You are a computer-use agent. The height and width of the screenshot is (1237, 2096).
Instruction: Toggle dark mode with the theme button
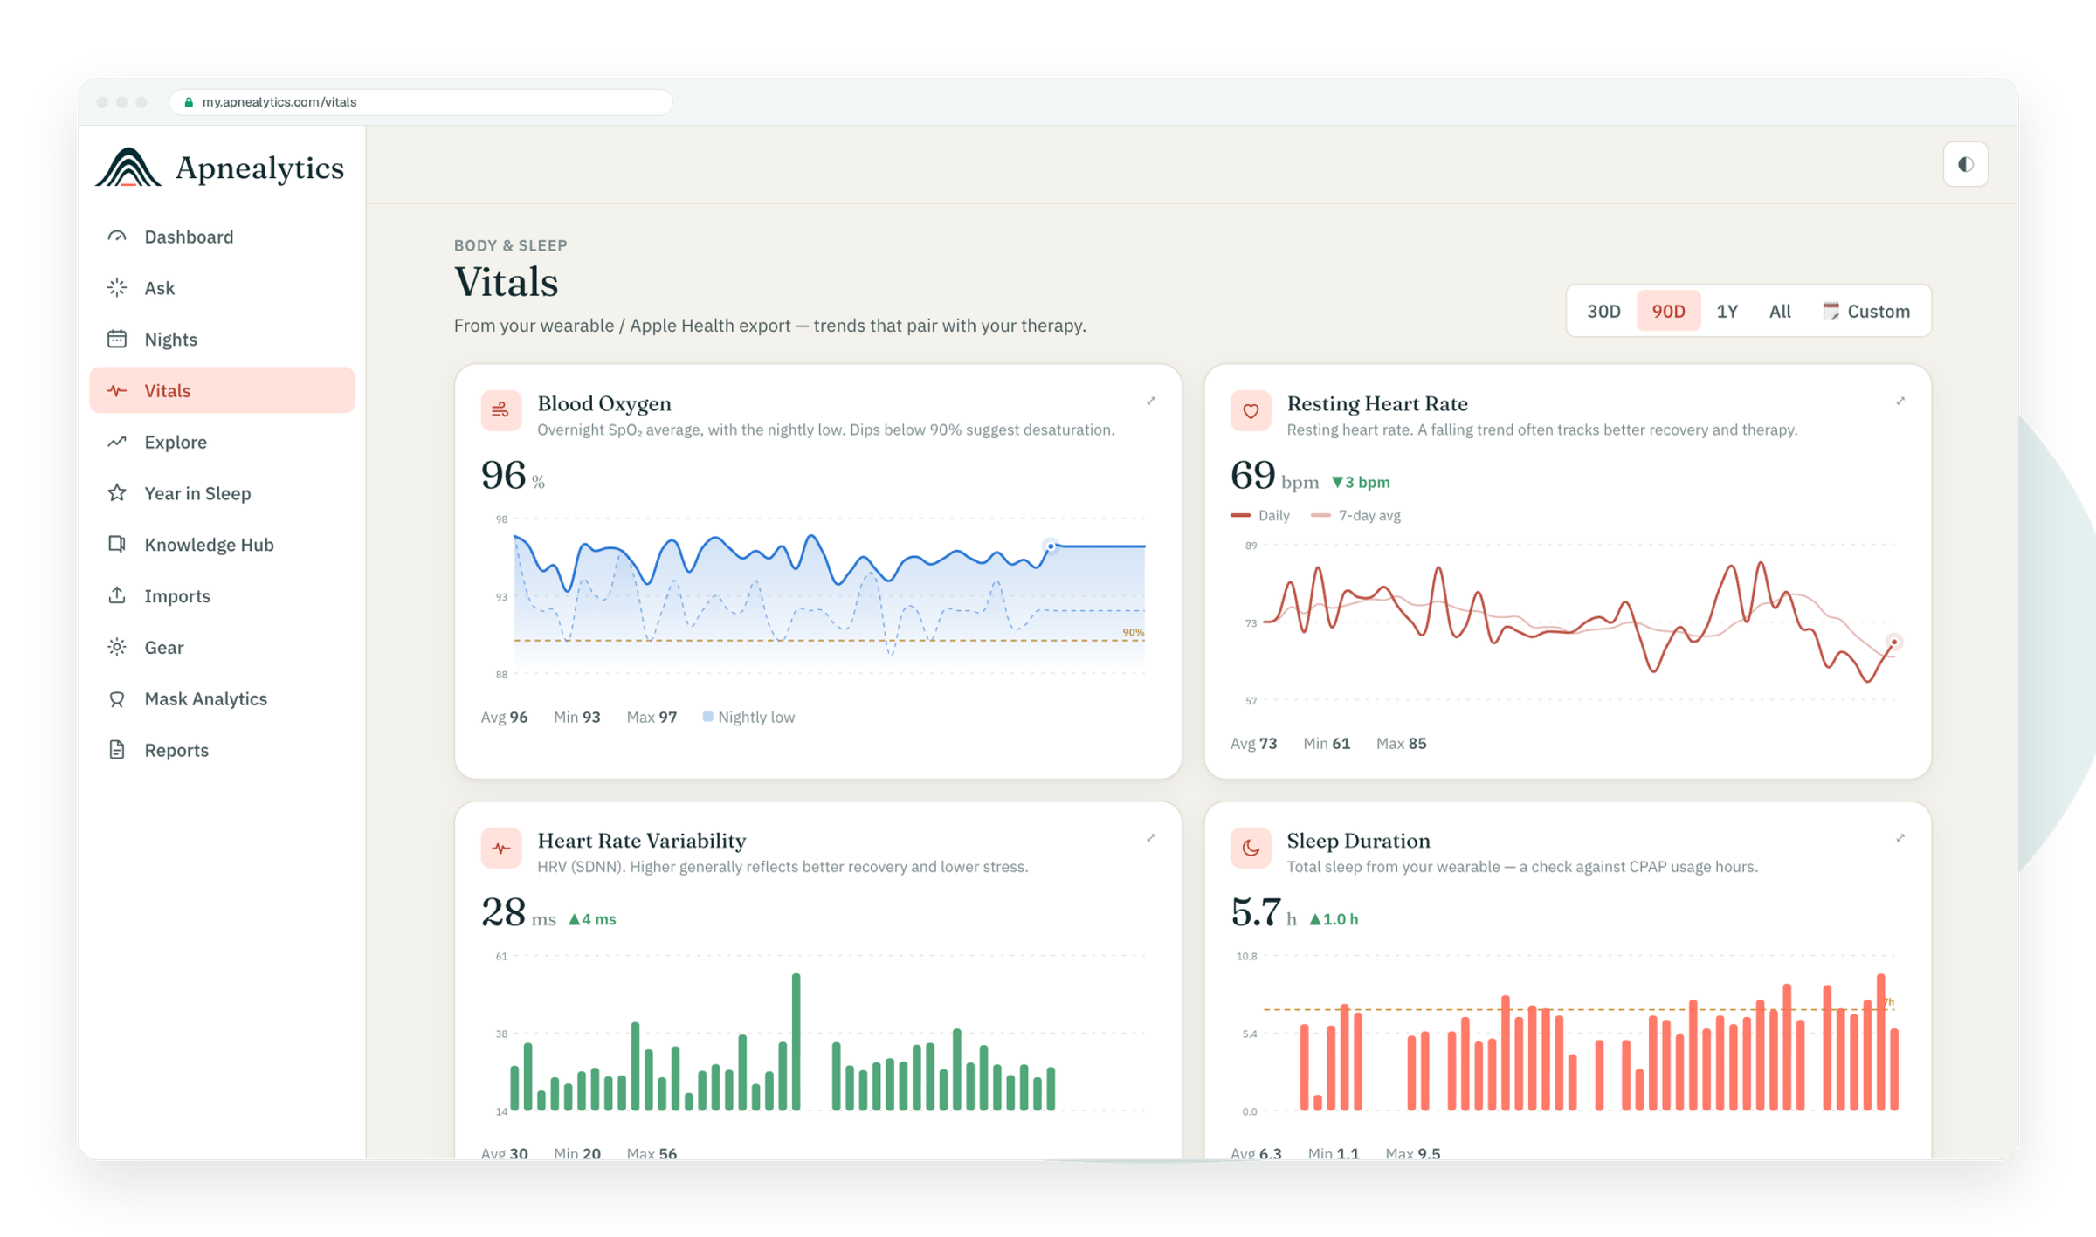[x=1965, y=164]
